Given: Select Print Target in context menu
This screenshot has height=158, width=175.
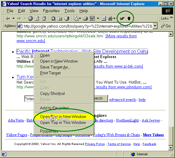Looking at the screenshot, I should coord(64,73).
